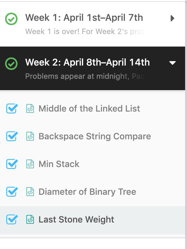Open the Min Stack problem
The height and width of the screenshot is (249, 187).
pos(59,164)
